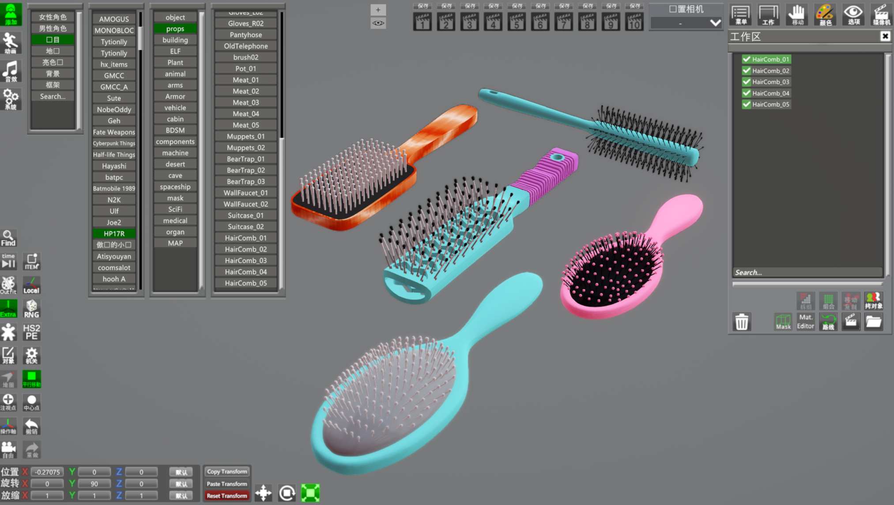Select the move gizmo arrows icon

pos(263,493)
